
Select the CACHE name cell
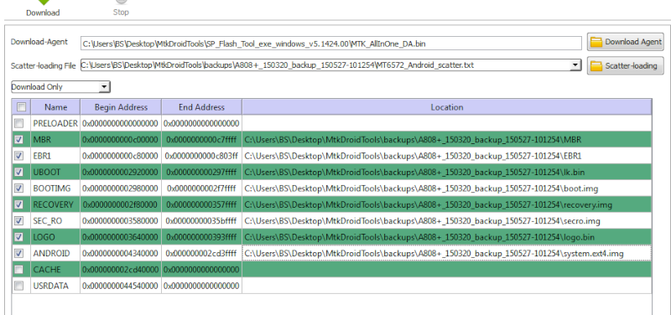(x=55, y=270)
